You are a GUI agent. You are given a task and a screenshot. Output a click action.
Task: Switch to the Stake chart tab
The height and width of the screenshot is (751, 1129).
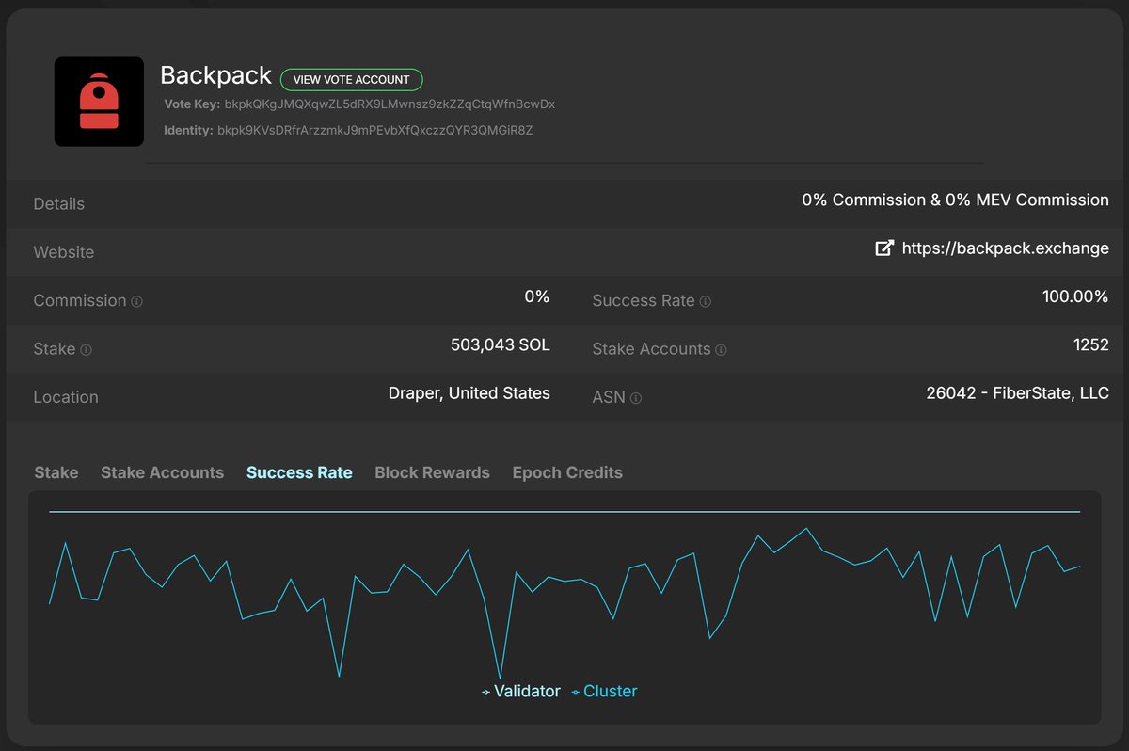[56, 472]
